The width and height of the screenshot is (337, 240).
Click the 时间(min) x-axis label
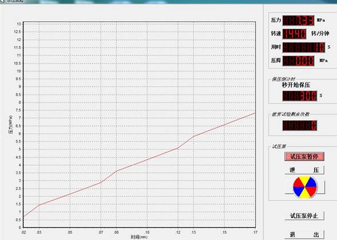click(x=139, y=237)
